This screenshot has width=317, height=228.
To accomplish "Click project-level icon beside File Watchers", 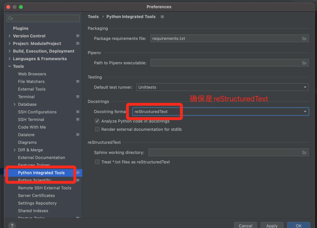I will pyautogui.click(x=78, y=82).
